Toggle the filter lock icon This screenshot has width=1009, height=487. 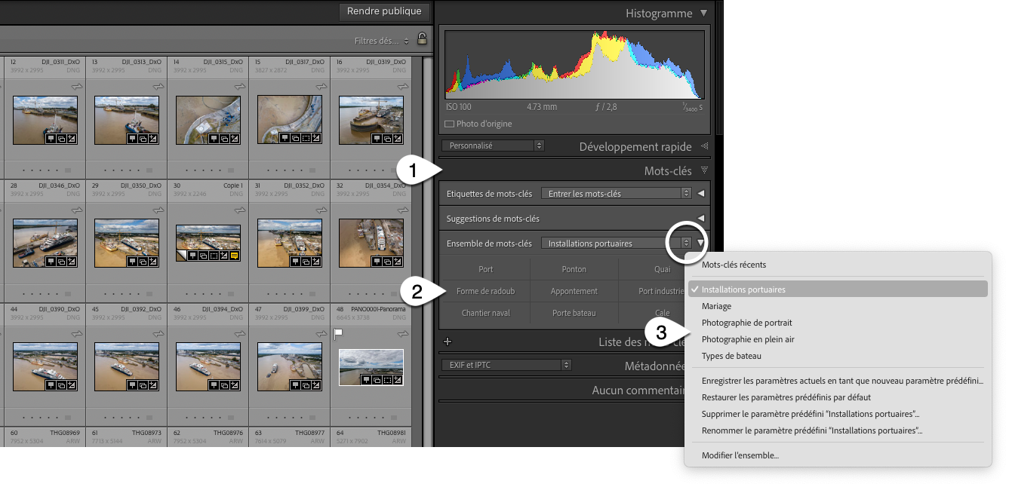click(x=422, y=39)
